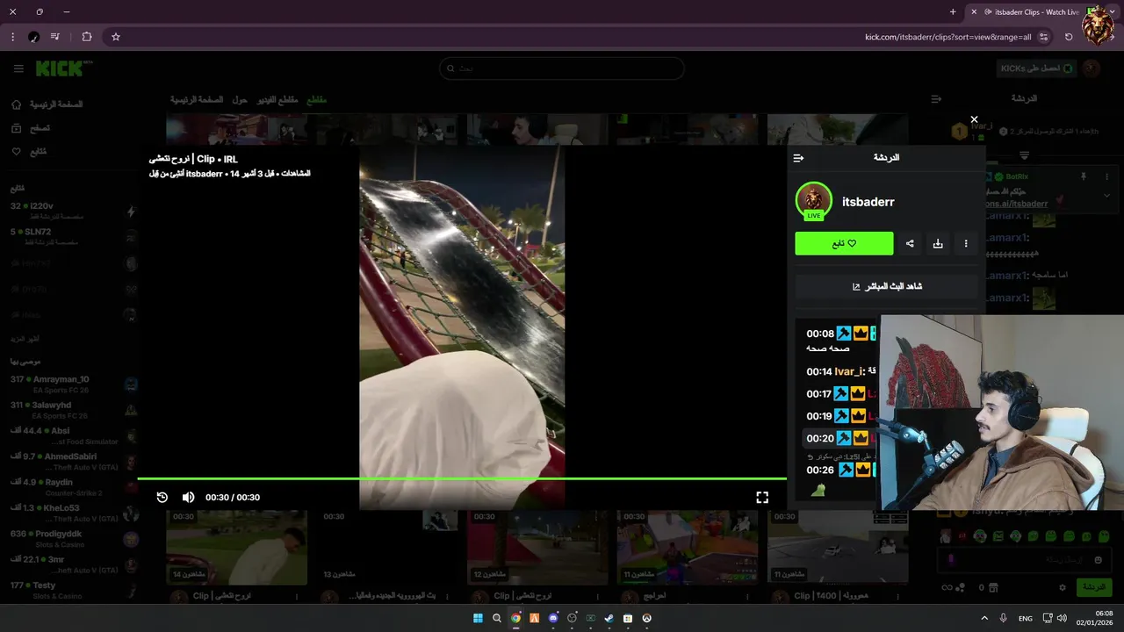Mute the clip volume
This screenshot has width=1124, height=632.
188,497
